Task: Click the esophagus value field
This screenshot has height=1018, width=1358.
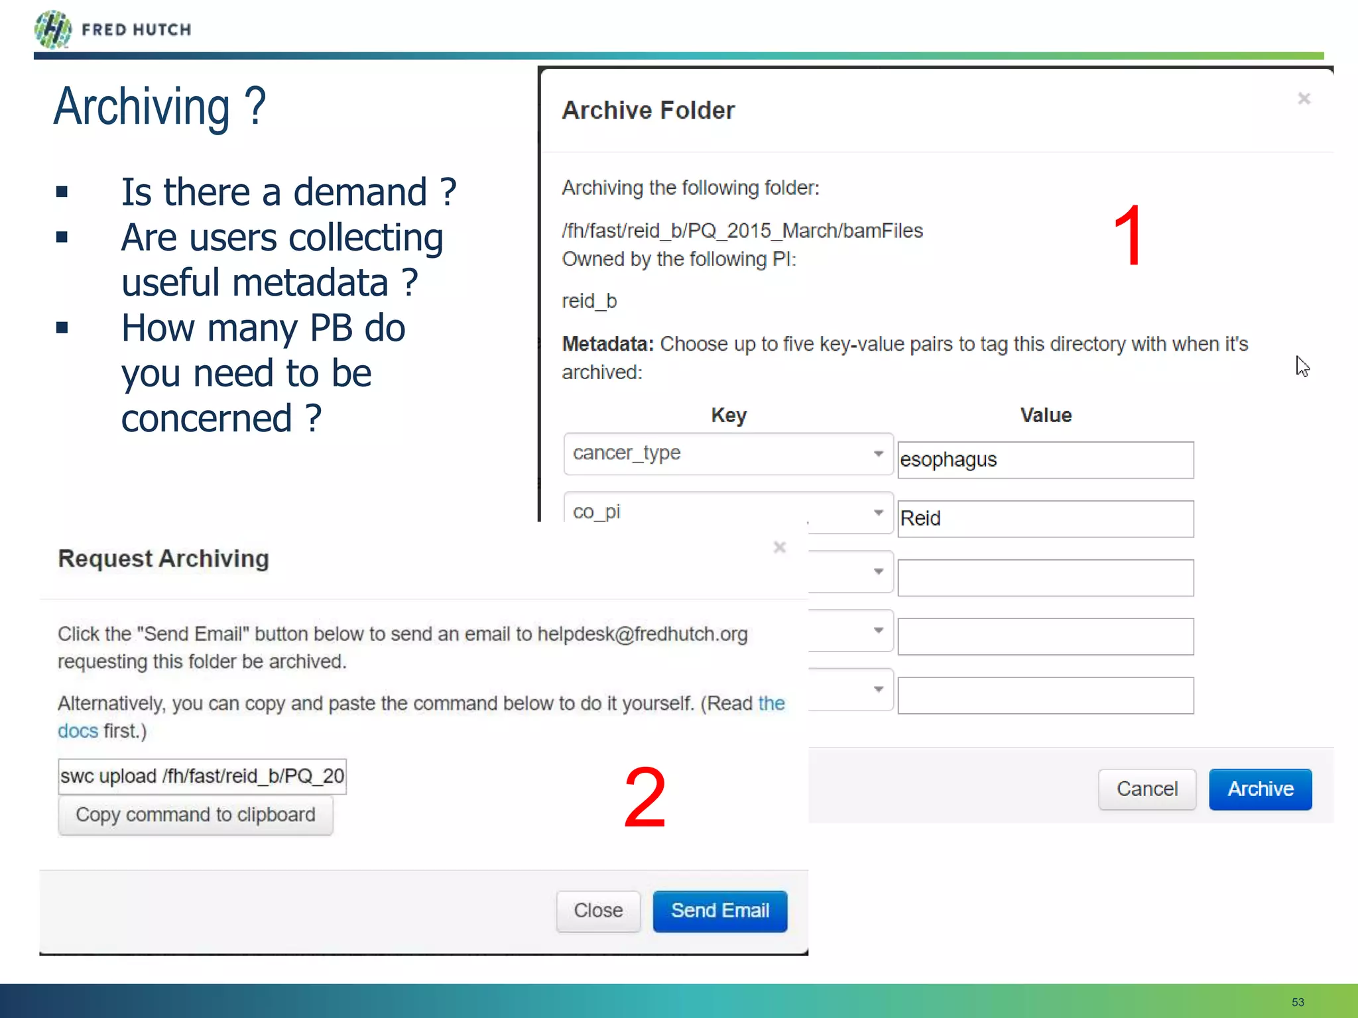Action: 1046,460
